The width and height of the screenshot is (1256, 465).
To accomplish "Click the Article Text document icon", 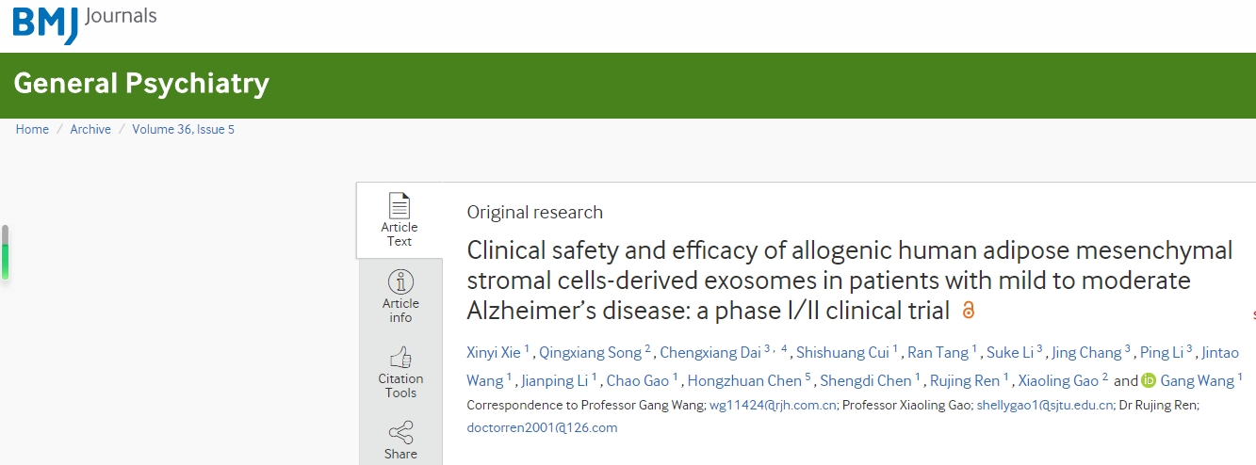I will [400, 205].
